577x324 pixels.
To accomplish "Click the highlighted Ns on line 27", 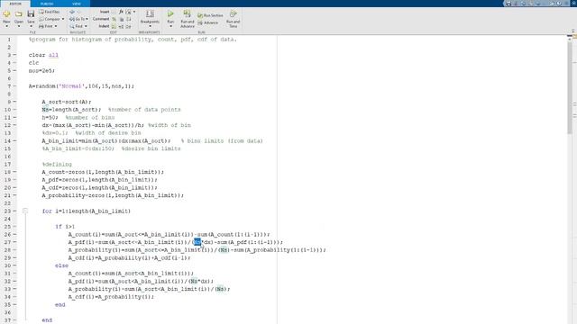I will tap(197, 242).
